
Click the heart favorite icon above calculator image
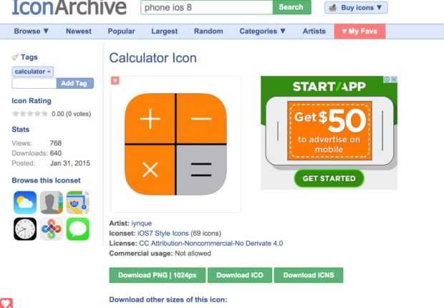tap(115, 81)
